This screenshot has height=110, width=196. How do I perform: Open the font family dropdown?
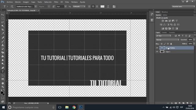[36, 6]
